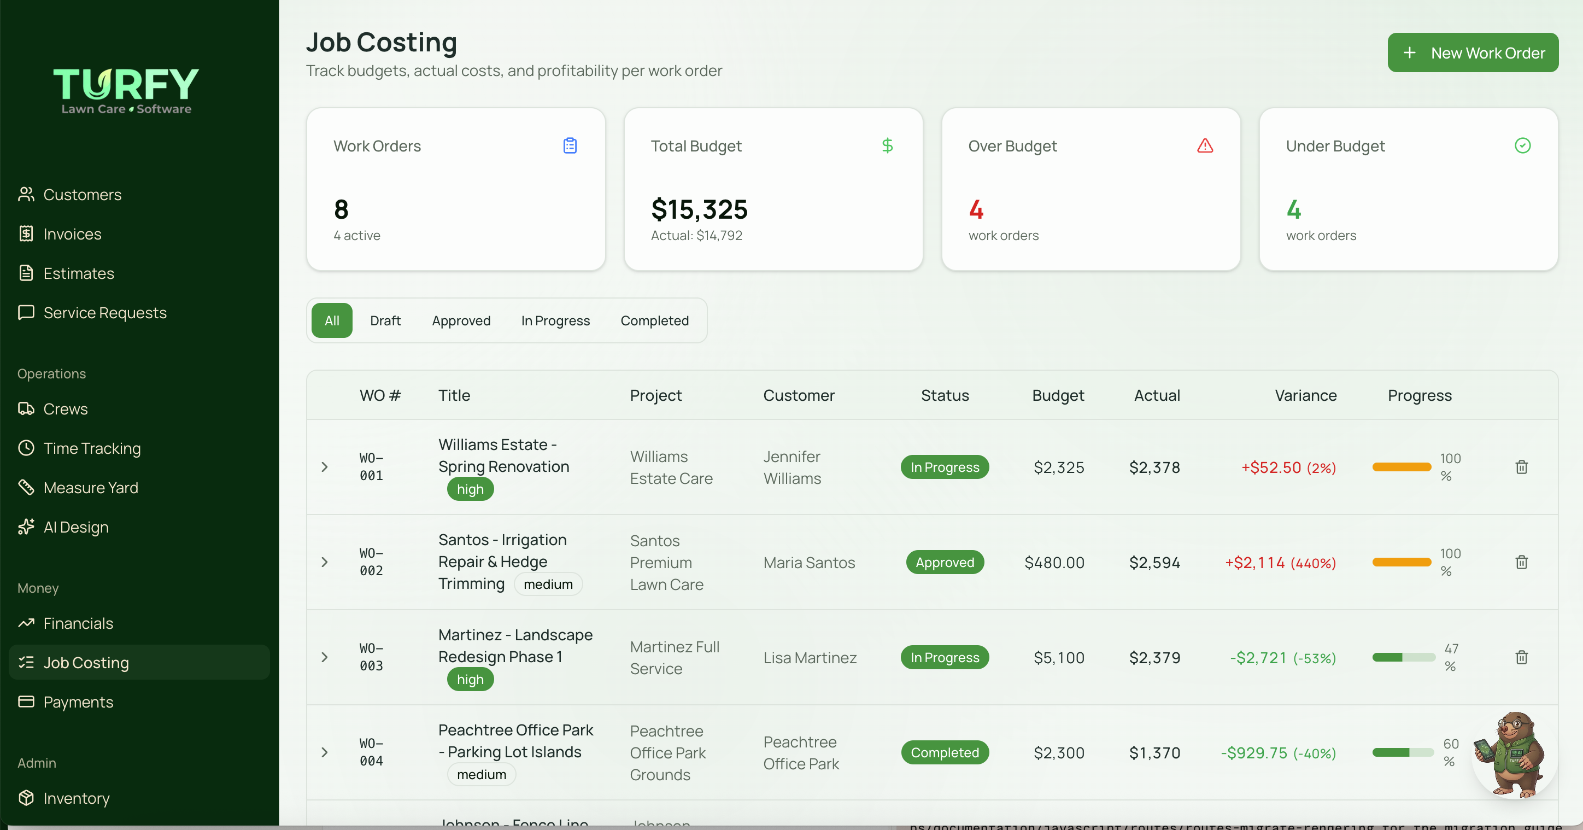This screenshot has height=830, width=1583.
Task: Click the +$2,114 (440%) variance value
Action: (1280, 563)
